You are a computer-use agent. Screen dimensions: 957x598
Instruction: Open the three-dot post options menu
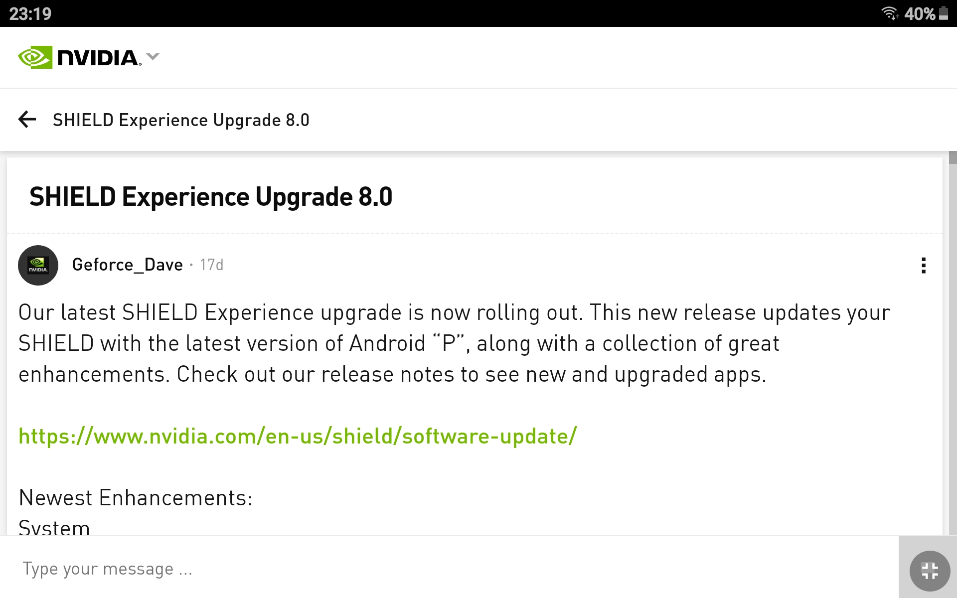point(924,265)
